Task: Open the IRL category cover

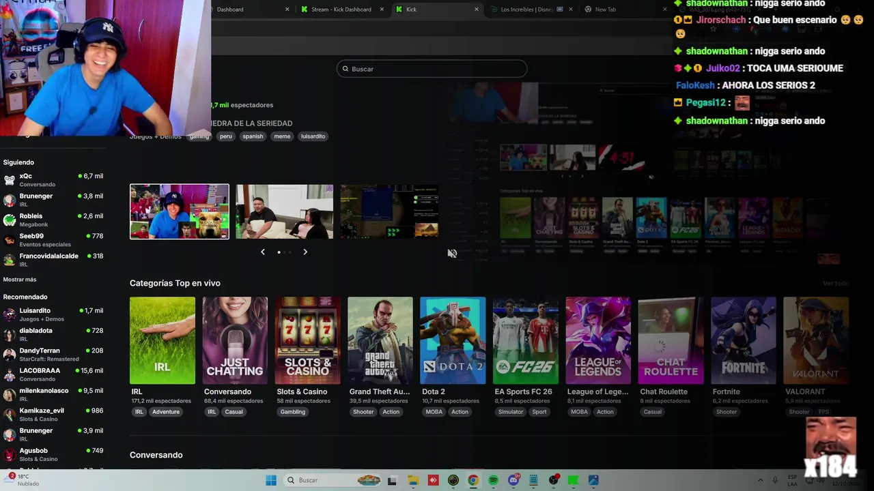Action: pyautogui.click(x=163, y=340)
